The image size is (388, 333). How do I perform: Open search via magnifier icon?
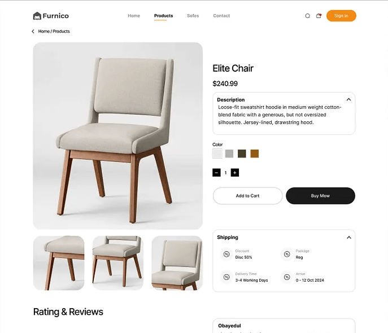(x=307, y=16)
